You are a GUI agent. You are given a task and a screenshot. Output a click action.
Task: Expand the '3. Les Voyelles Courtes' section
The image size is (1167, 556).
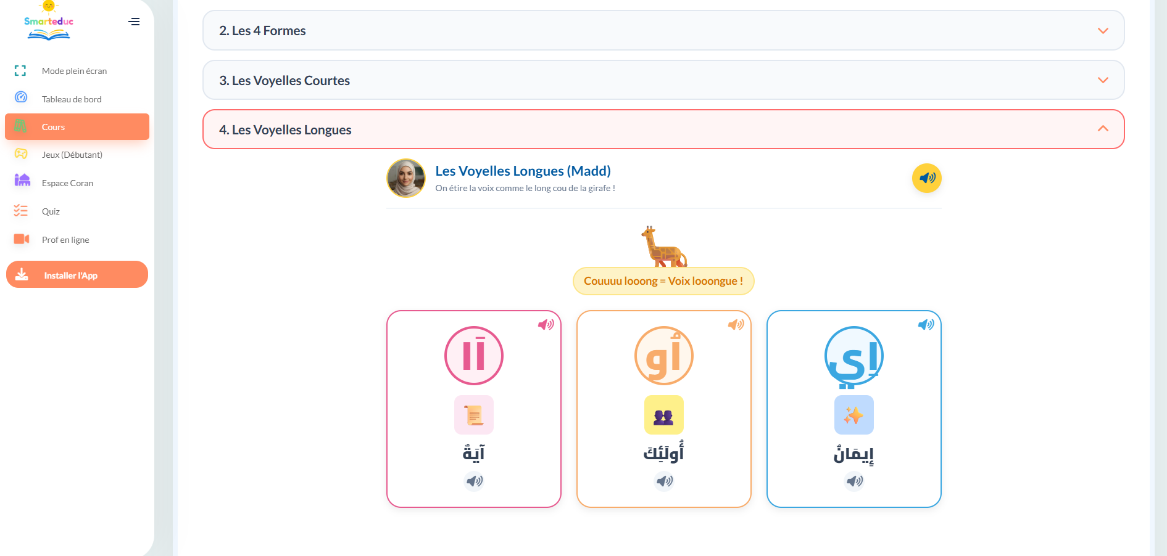663,80
